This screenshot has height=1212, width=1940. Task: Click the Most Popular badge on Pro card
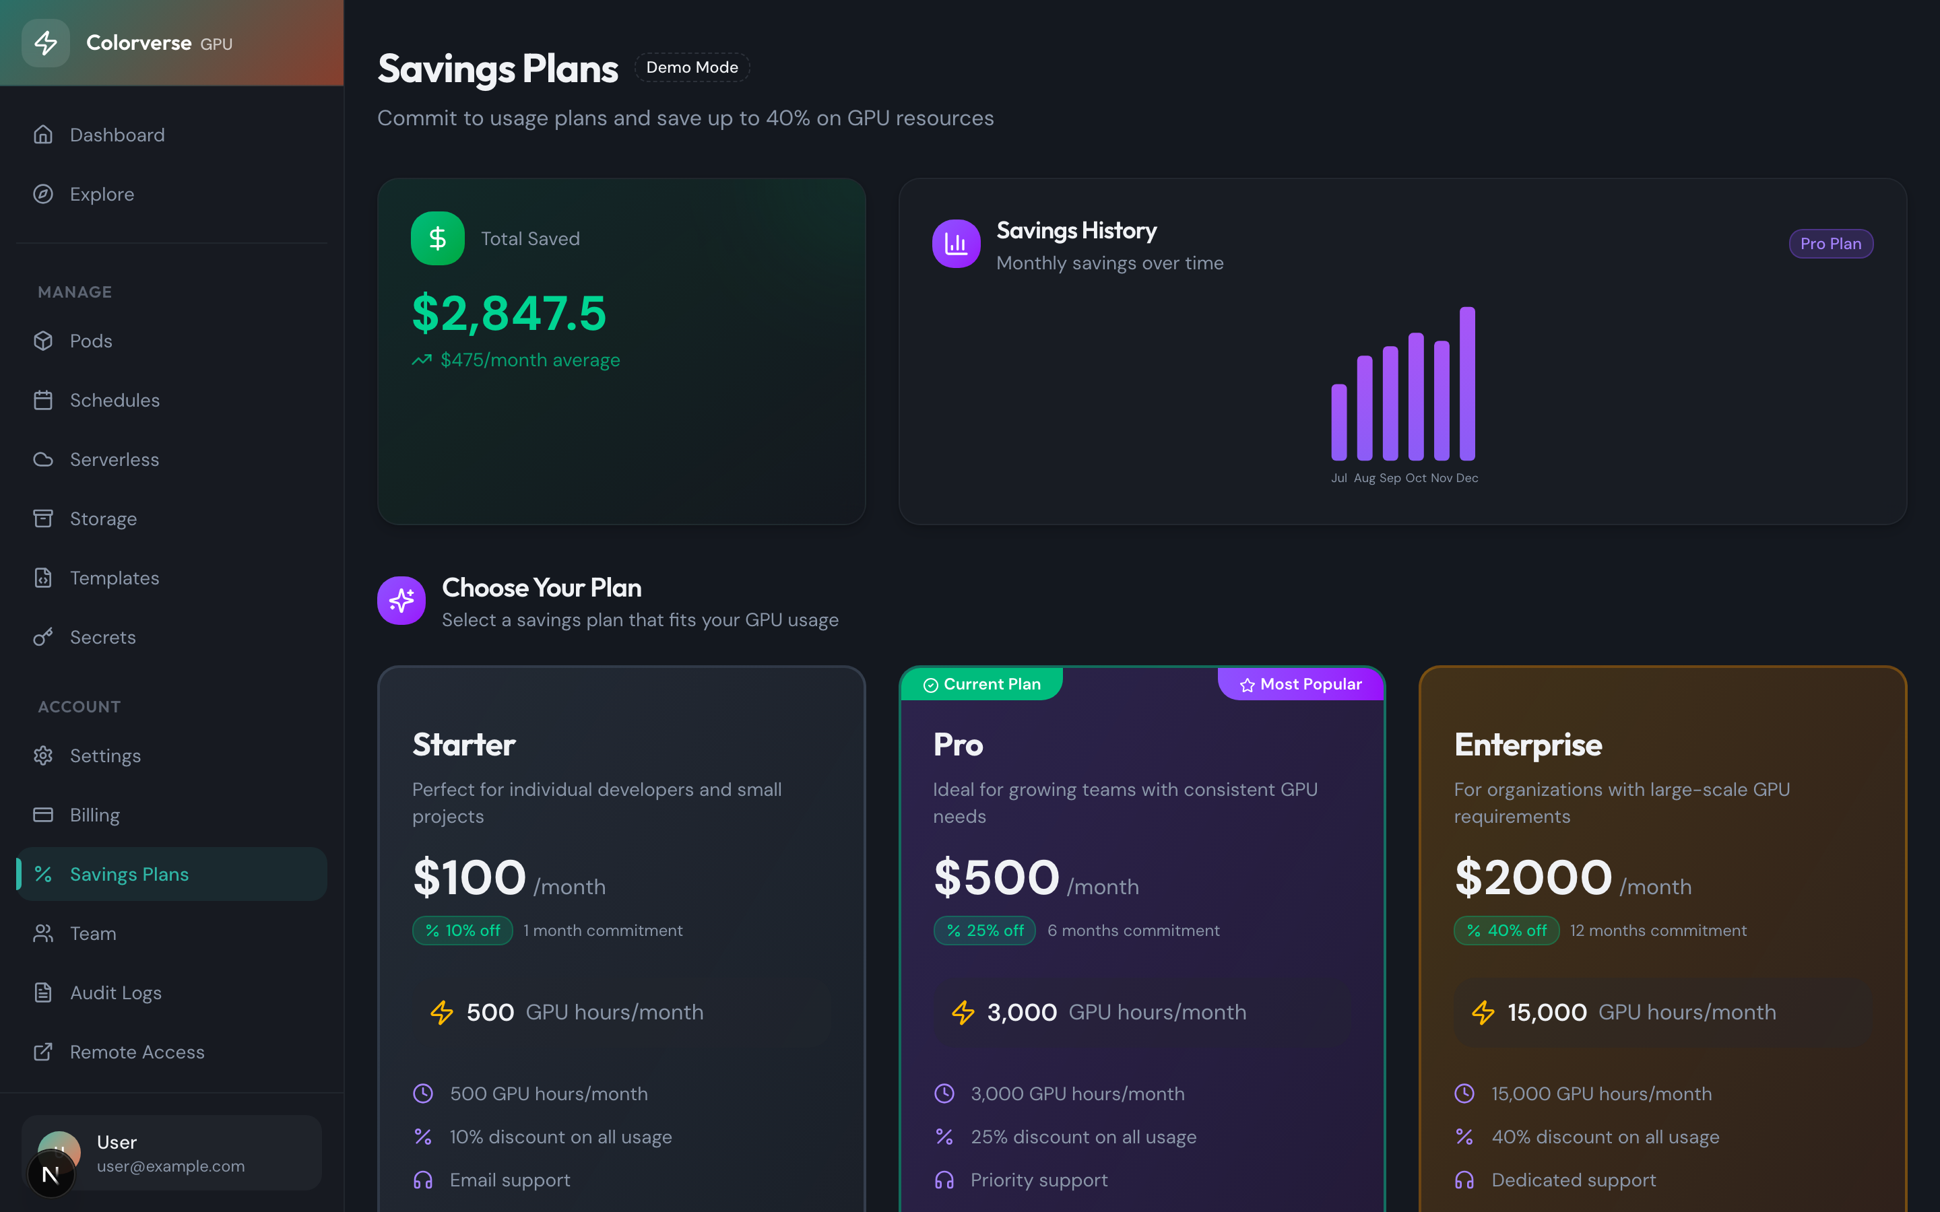pos(1300,683)
